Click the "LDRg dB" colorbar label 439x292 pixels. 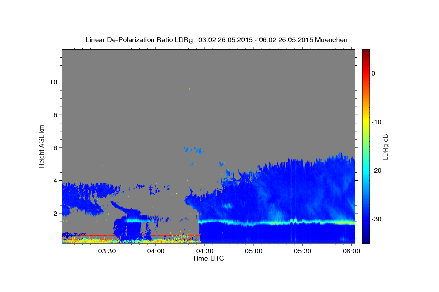(x=385, y=146)
